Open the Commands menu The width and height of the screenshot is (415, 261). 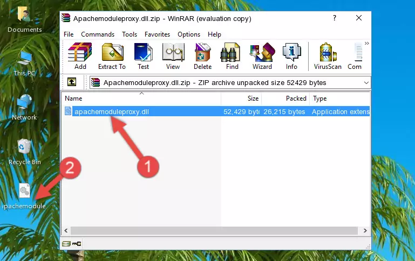[x=98, y=34]
